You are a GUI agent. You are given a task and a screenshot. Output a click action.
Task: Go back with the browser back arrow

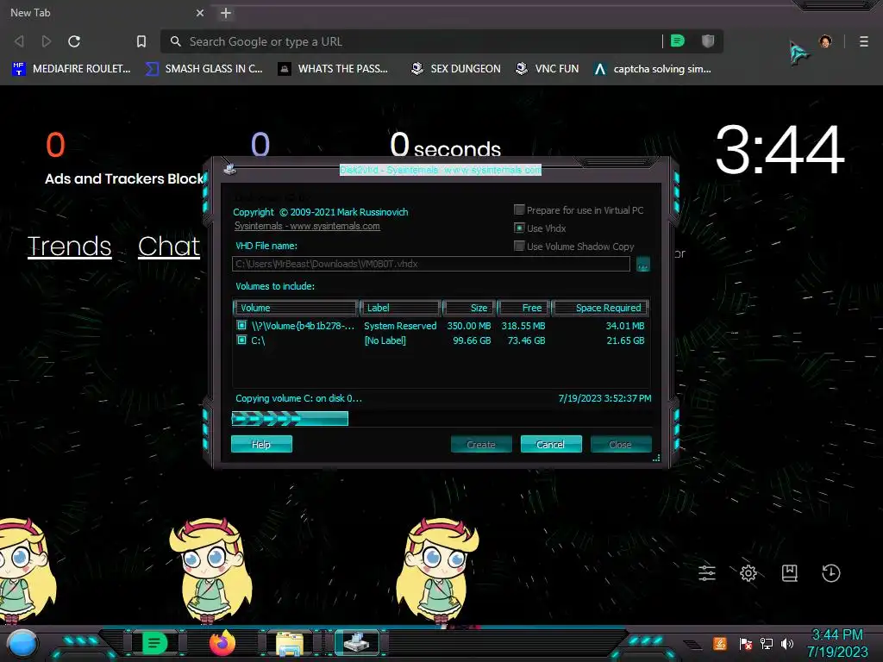coord(19,41)
